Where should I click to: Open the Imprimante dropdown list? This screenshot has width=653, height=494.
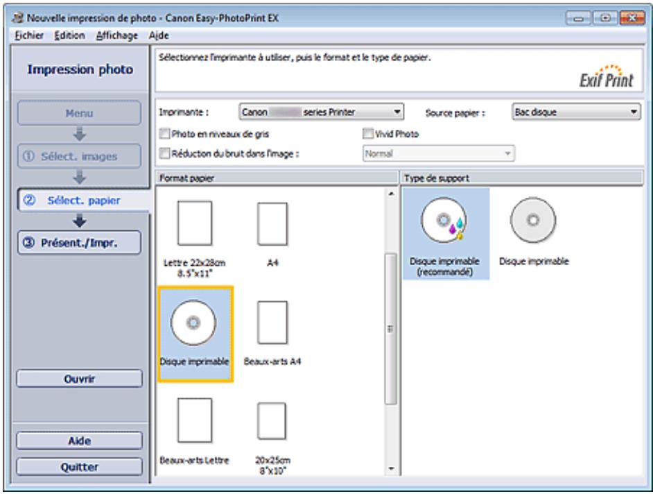tap(322, 112)
